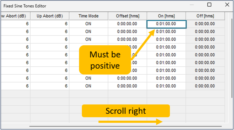Toggle Time Mode ON in the last row
This screenshot has width=234, height=130.
88,86
